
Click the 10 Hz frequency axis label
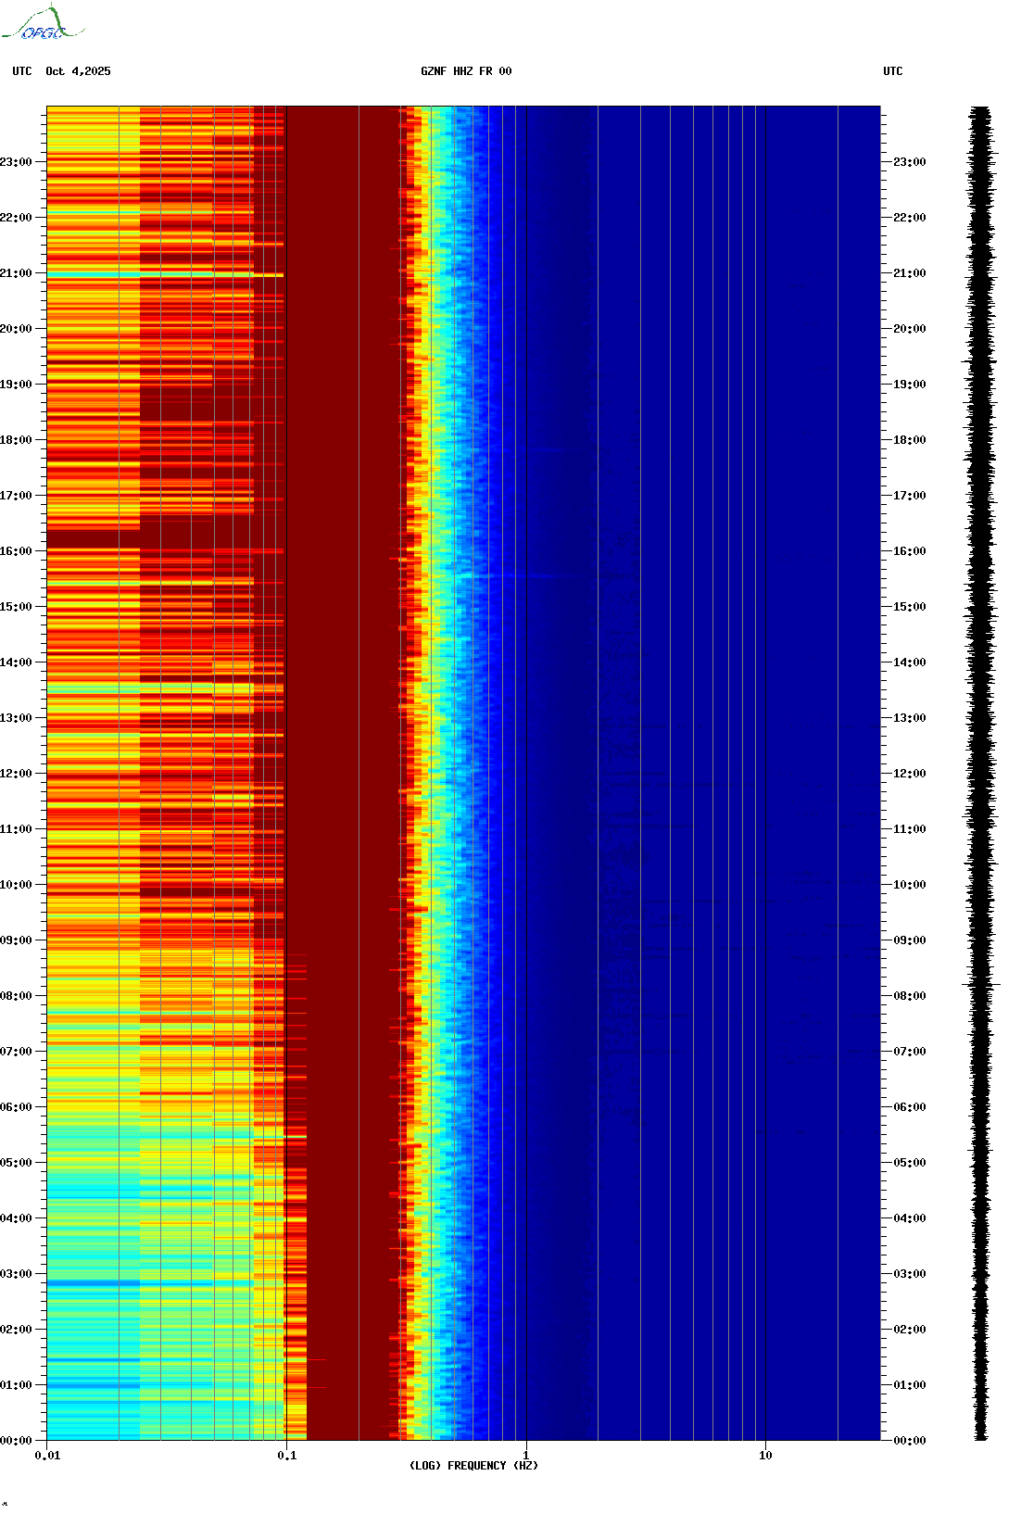pyautogui.click(x=765, y=1456)
